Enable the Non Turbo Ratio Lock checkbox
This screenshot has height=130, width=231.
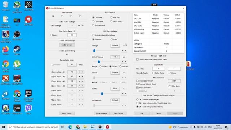pos(52,35)
